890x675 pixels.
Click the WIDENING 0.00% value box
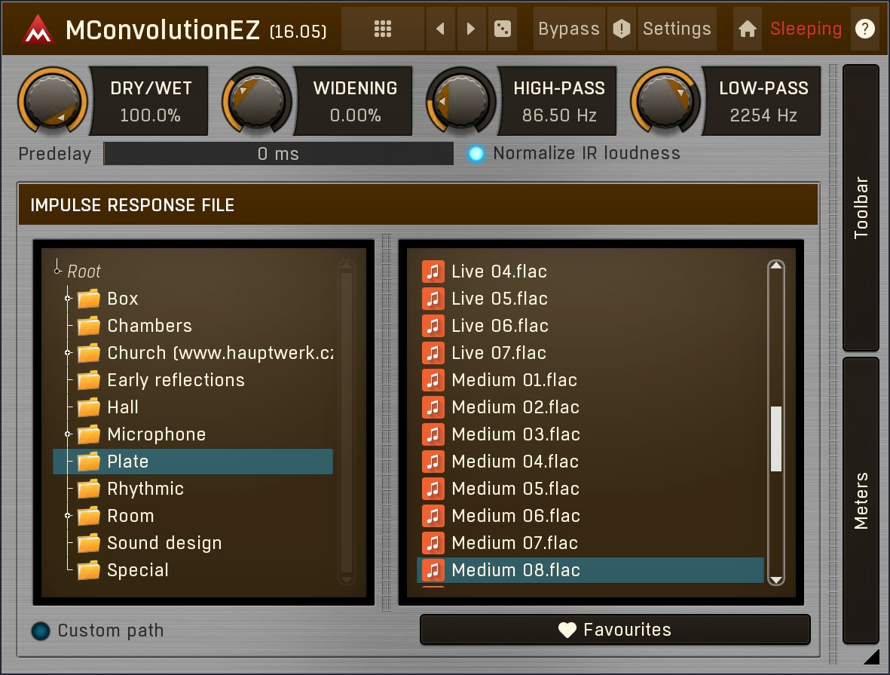point(354,101)
